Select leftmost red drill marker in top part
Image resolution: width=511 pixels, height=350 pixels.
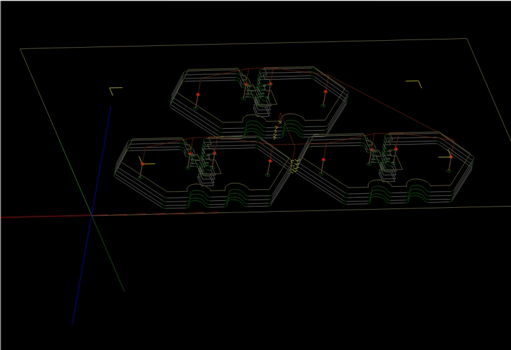198,94
